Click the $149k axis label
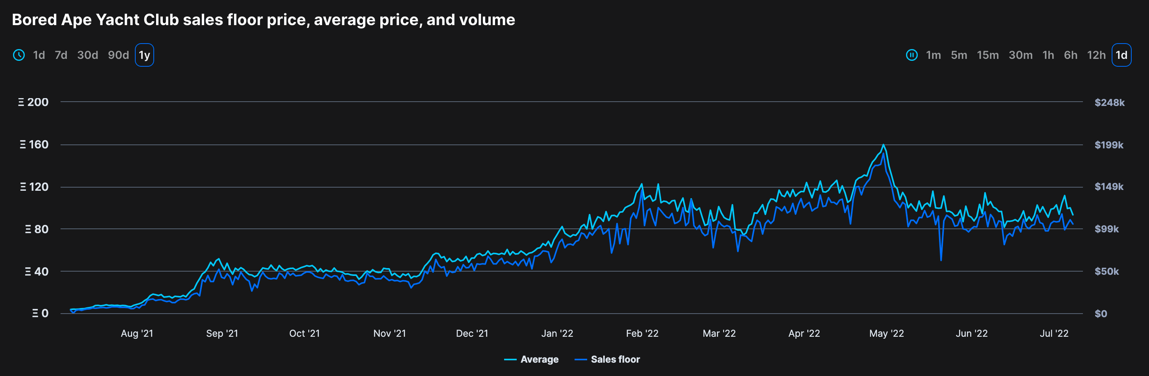1149x376 pixels. pyautogui.click(x=1109, y=186)
